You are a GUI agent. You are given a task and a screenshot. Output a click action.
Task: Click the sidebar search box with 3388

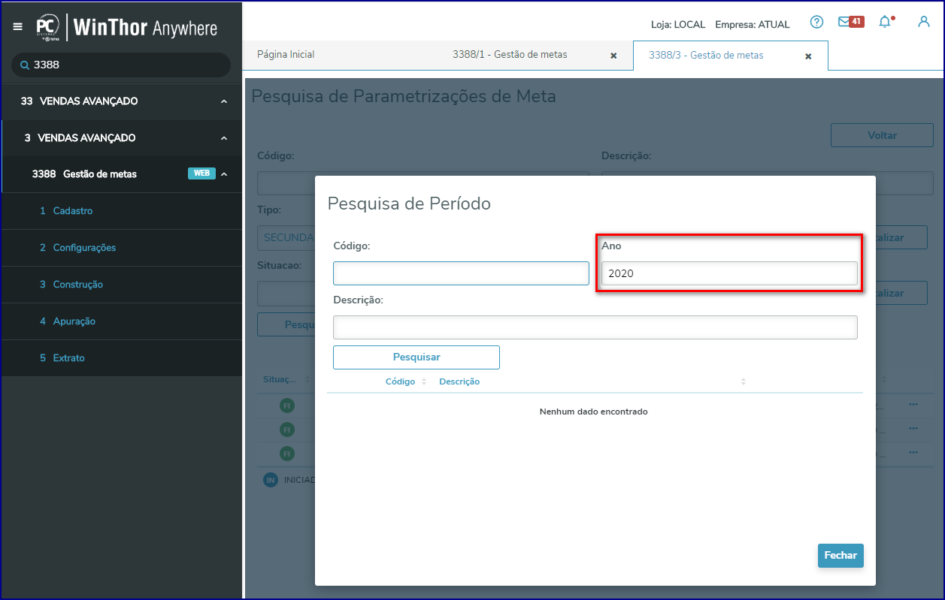(x=121, y=65)
